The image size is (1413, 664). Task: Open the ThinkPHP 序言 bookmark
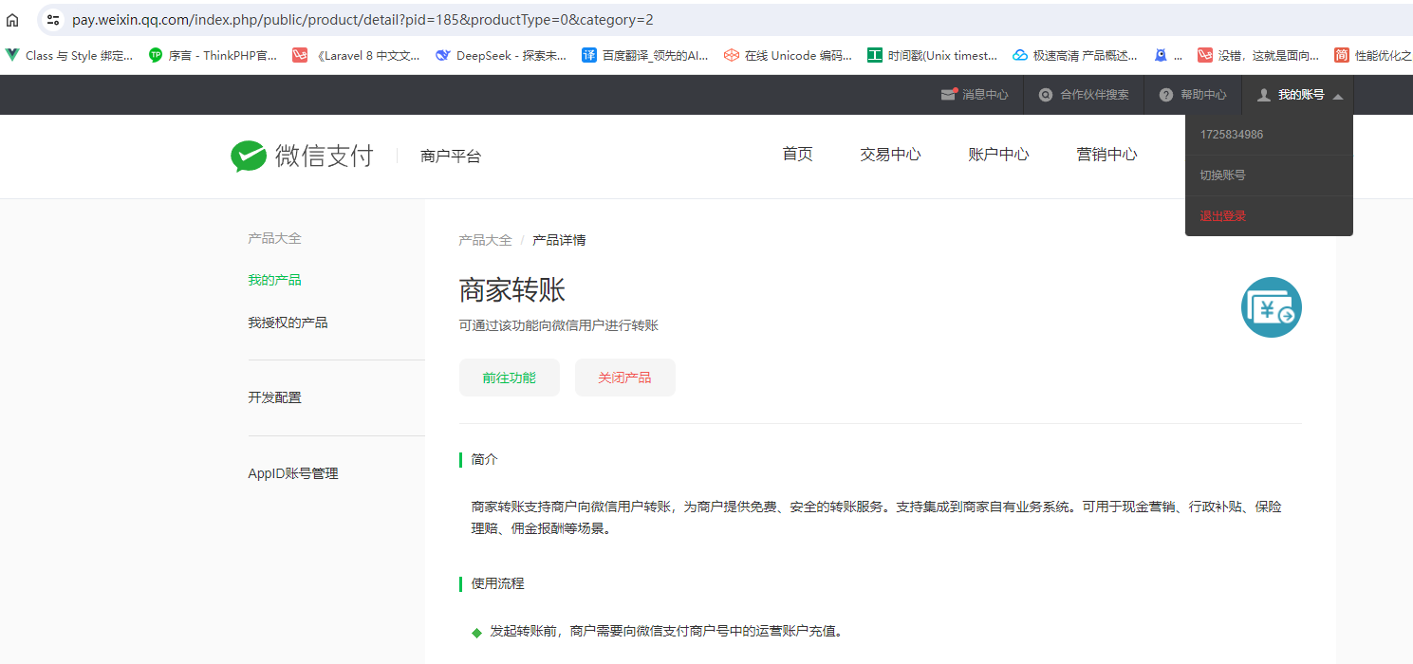pyautogui.click(x=214, y=55)
